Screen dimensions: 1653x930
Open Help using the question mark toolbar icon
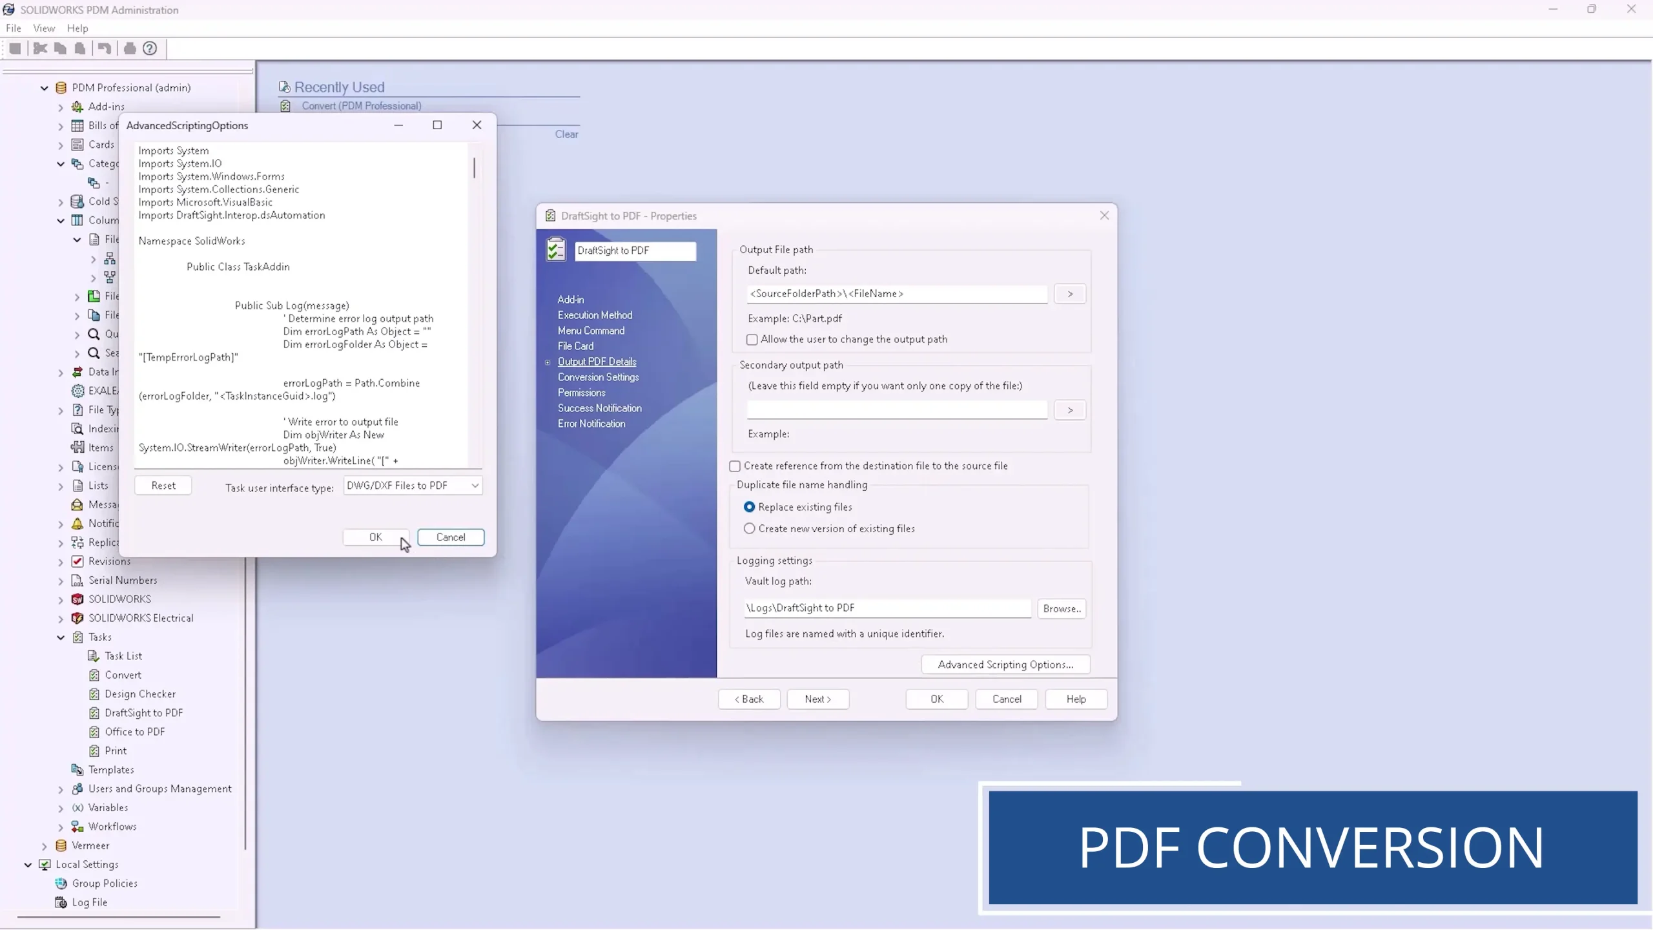click(150, 48)
